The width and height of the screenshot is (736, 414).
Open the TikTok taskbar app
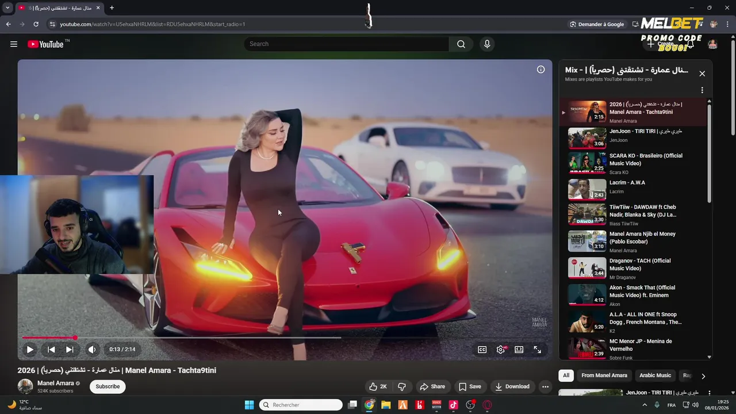tap(453, 405)
